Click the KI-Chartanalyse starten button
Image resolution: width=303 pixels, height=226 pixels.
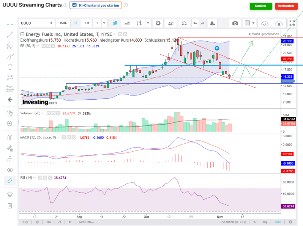coord(96,5)
